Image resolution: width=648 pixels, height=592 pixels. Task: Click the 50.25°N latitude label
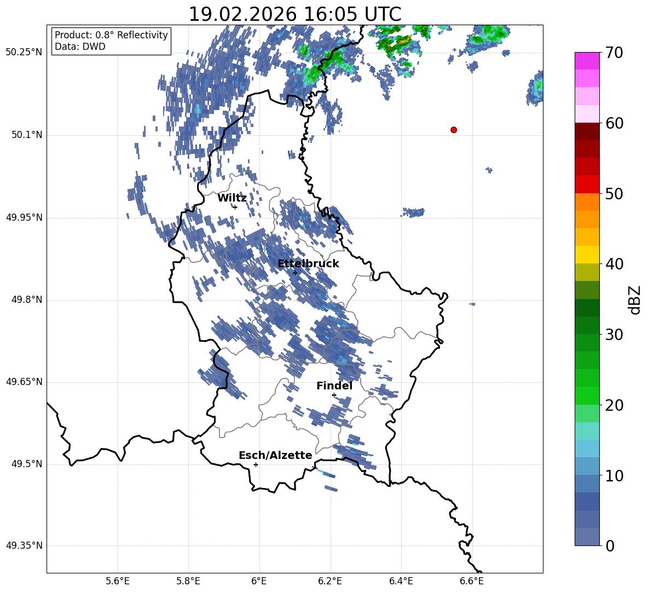24,53
